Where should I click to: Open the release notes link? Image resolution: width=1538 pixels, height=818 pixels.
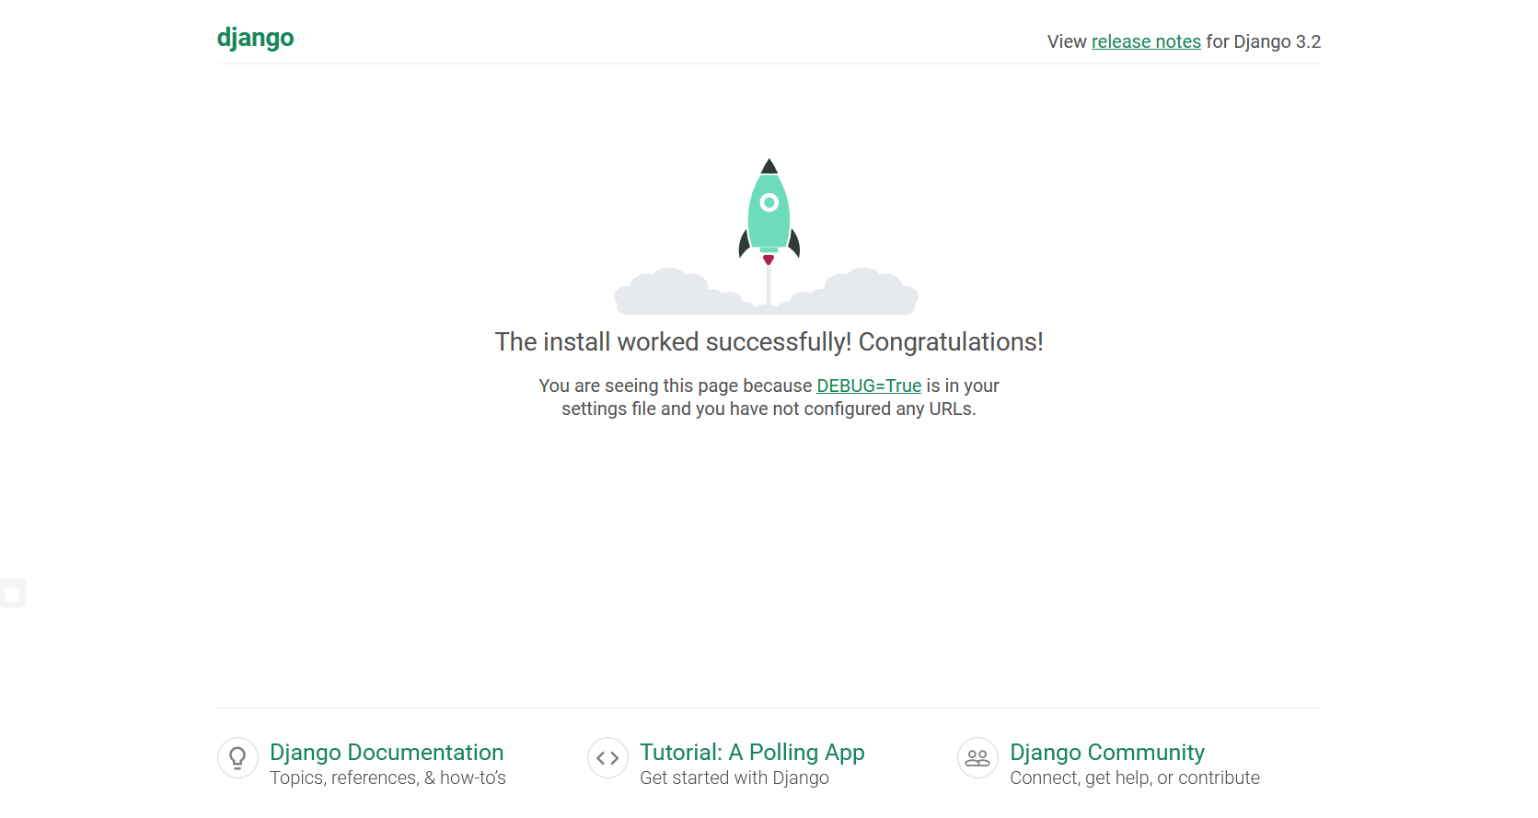click(1146, 41)
